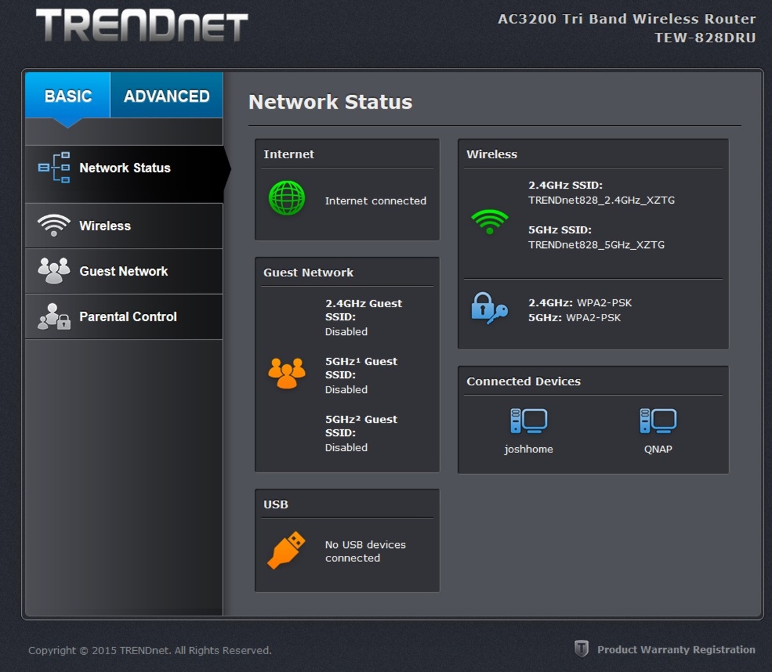Click the TRENDnet828_2.4GHz_XZTG SSID text
The width and height of the screenshot is (772, 672).
[x=601, y=200]
